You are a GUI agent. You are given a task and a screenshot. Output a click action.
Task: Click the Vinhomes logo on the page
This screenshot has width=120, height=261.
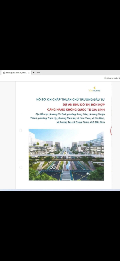point(94,89)
